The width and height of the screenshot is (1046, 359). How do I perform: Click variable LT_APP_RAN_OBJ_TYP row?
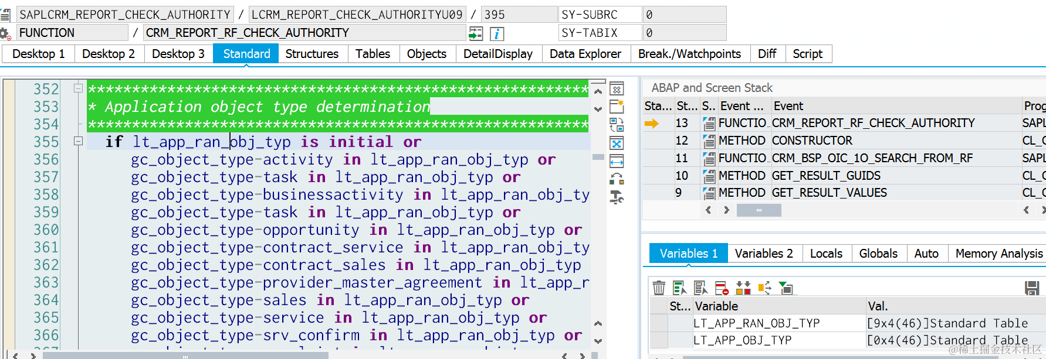(x=848, y=323)
